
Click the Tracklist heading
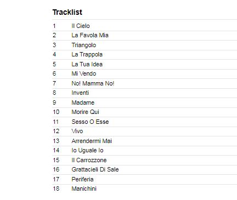pyautogui.click(x=67, y=12)
